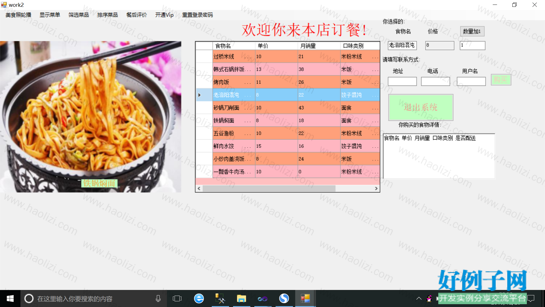Click the 数量加1 button
The height and width of the screenshot is (307, 545).
(472, 32)
